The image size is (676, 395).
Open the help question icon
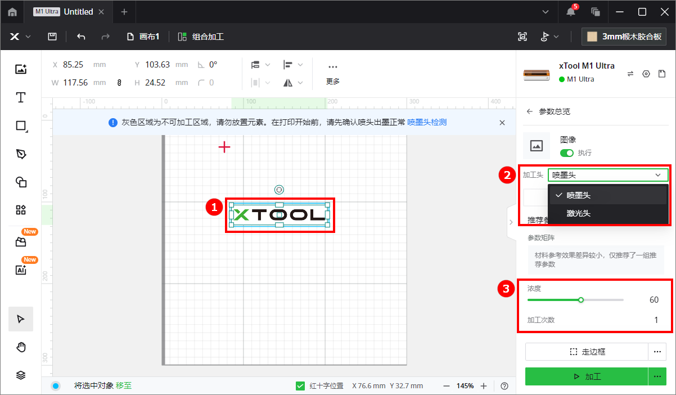pos(504,386)
